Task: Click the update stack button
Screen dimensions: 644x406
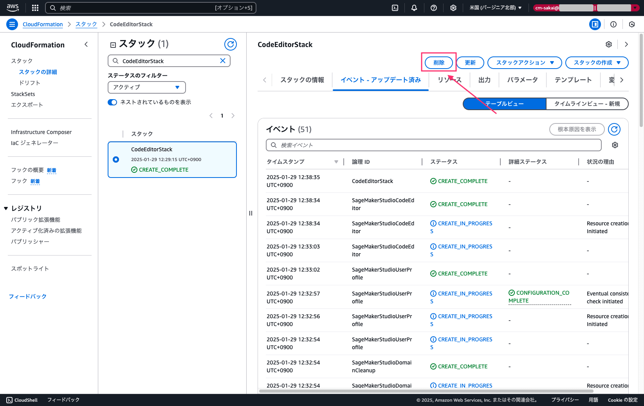Action: coord(470,63)
